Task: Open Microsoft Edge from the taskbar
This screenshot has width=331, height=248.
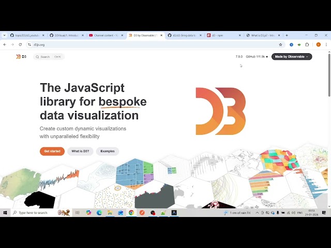Action: 99,213
